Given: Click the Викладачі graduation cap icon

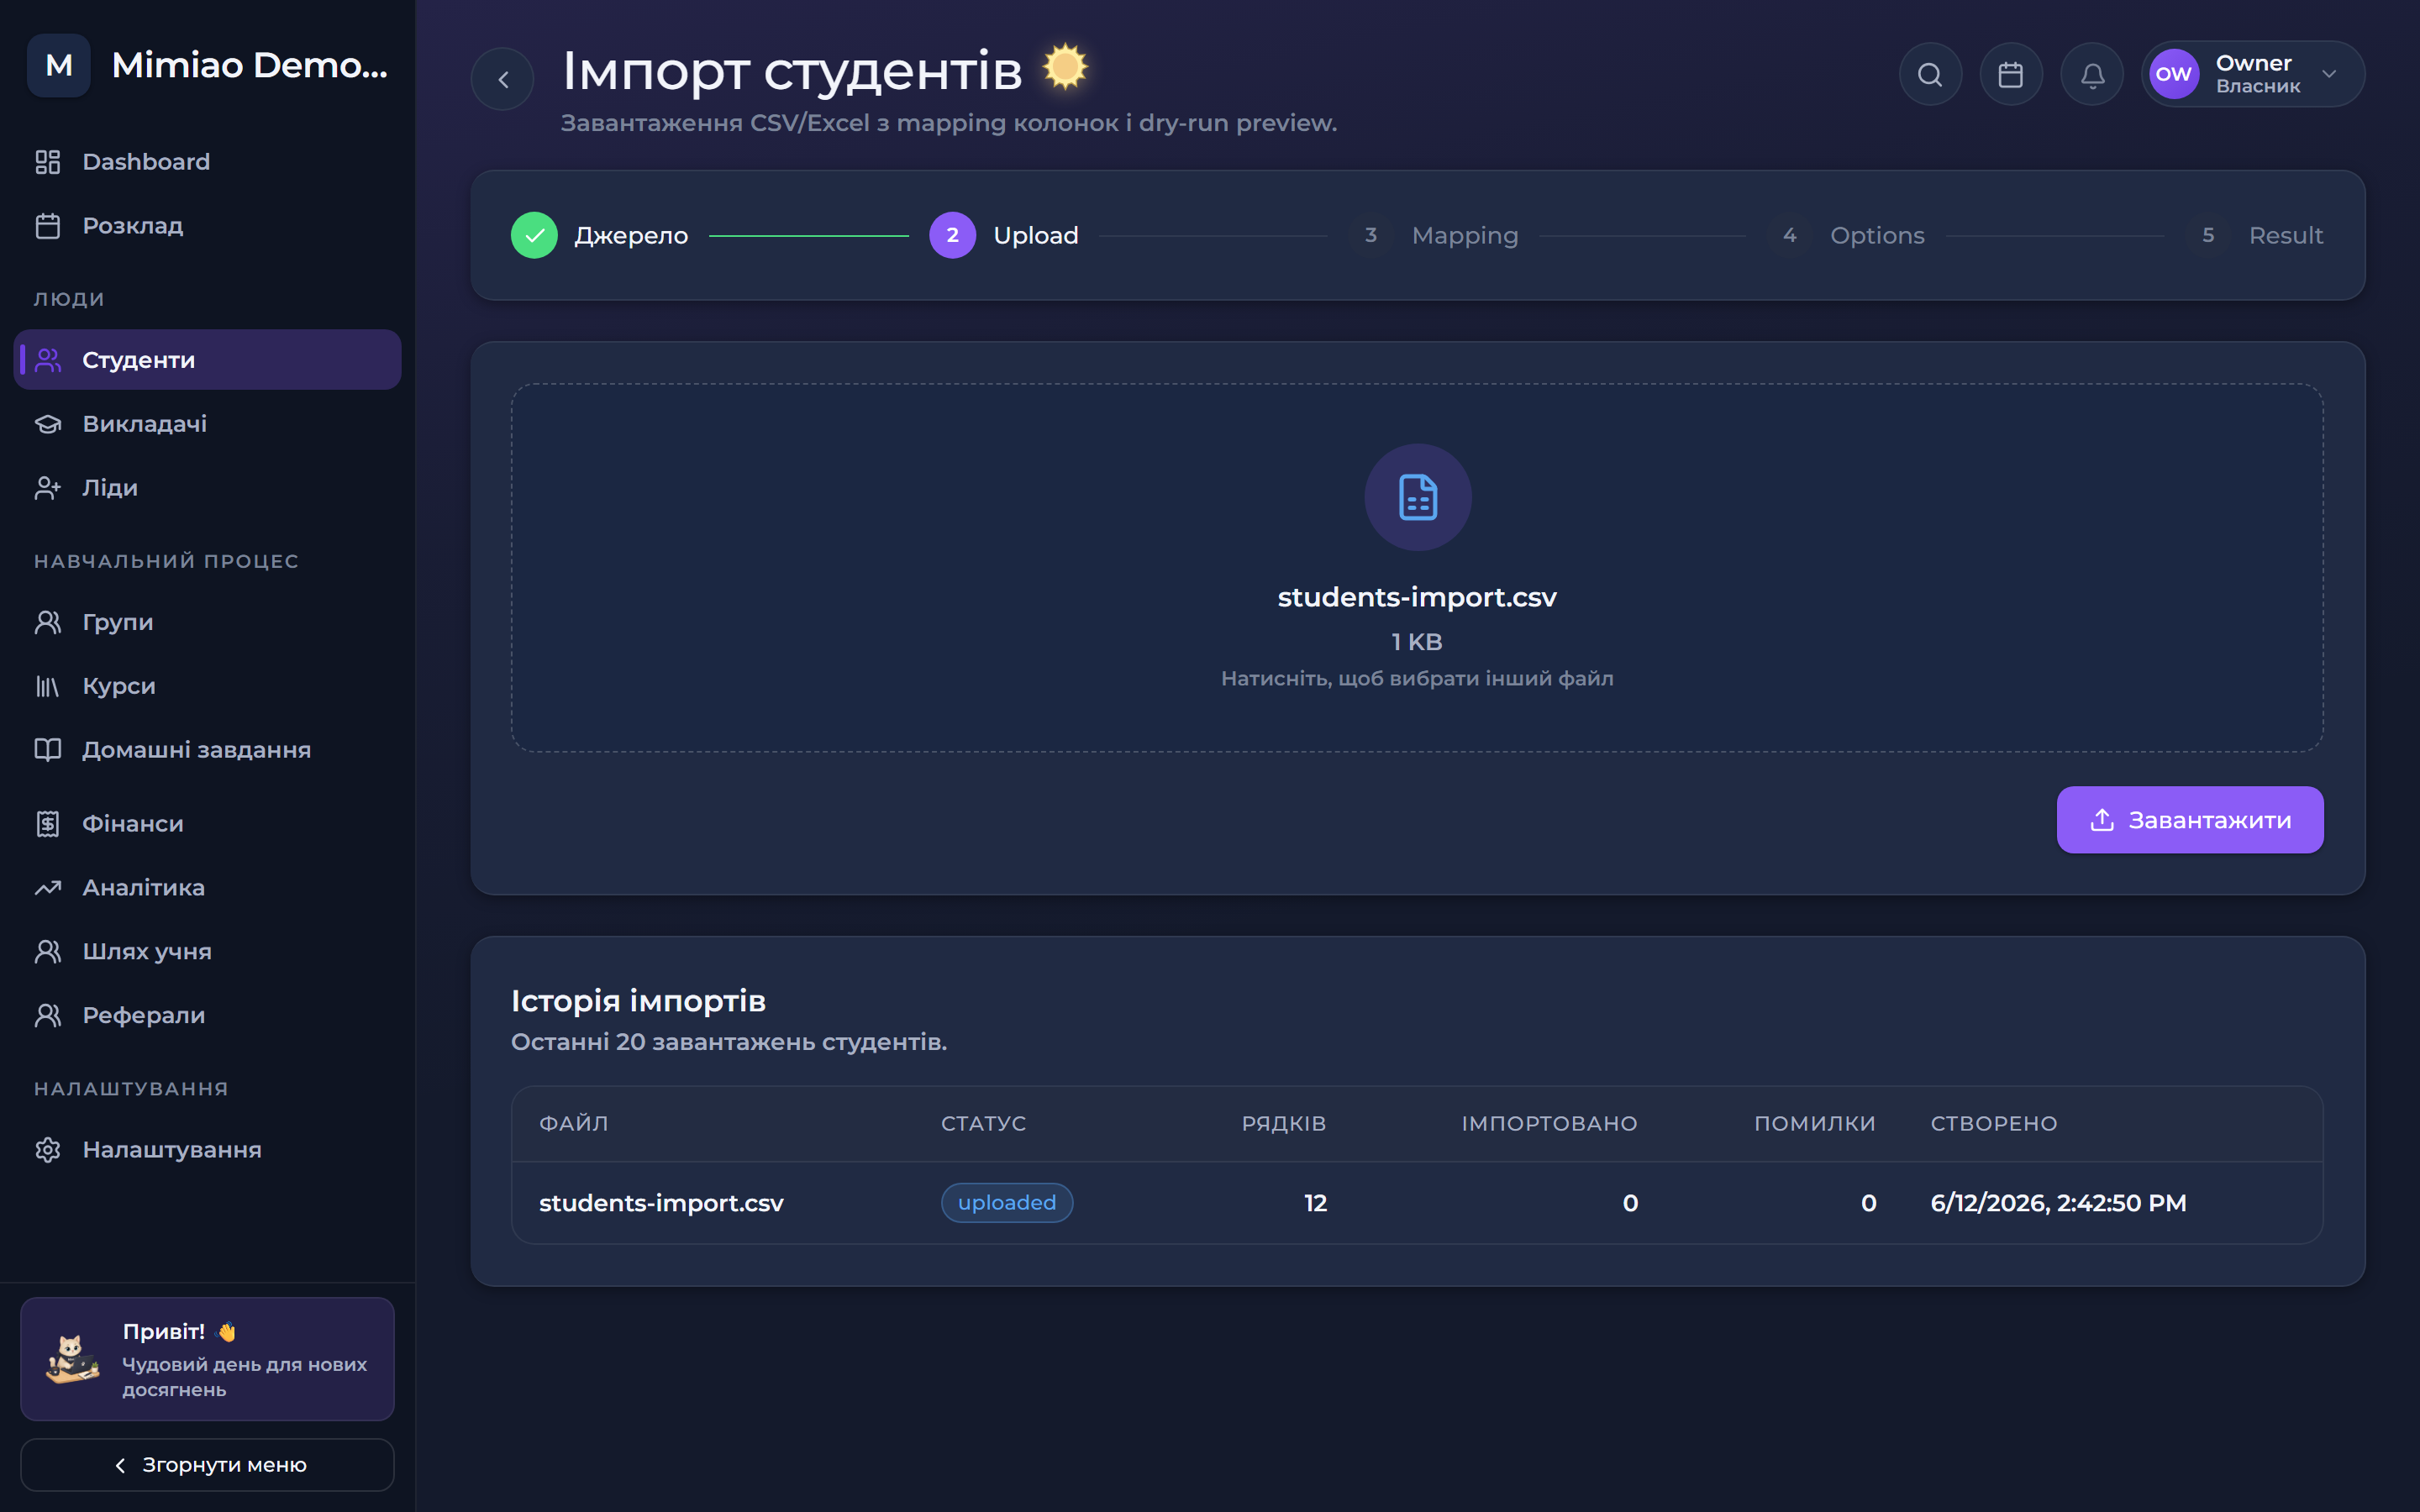Looking at the screenshot, I should [48, 424].
